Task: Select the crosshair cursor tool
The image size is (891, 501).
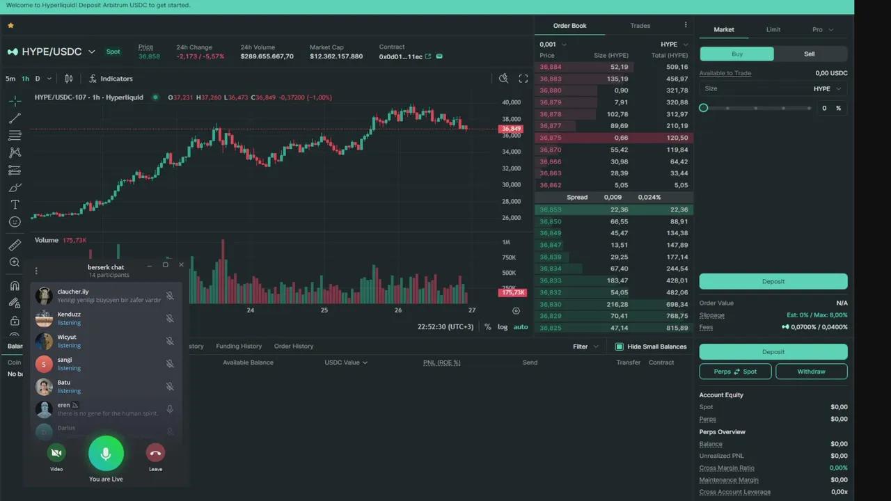Action: coord(15,101)
